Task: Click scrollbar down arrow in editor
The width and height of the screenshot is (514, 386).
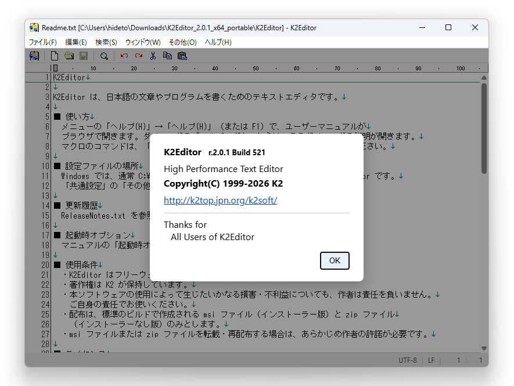Action: click(x=484, y=348)
